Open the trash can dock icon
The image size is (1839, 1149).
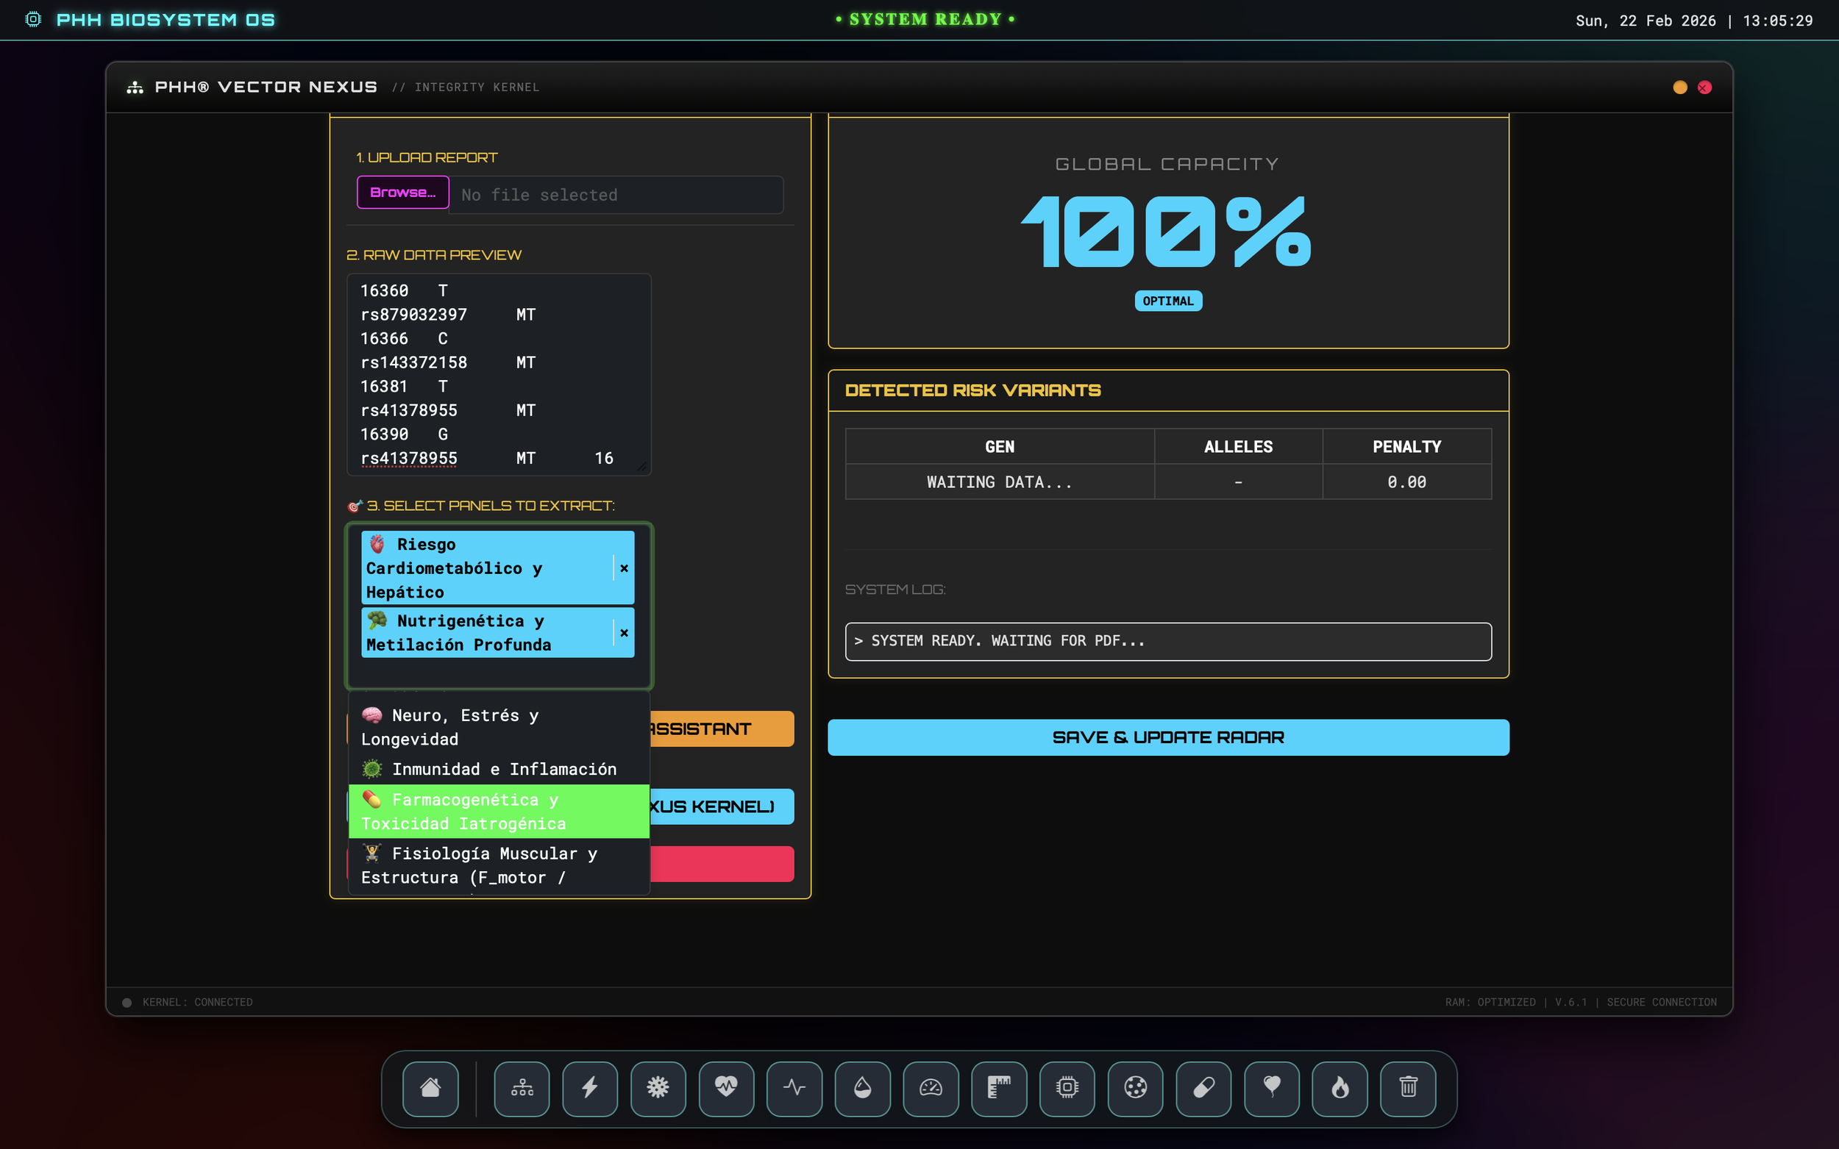pyautogui.click(x=1408, y=1087)
